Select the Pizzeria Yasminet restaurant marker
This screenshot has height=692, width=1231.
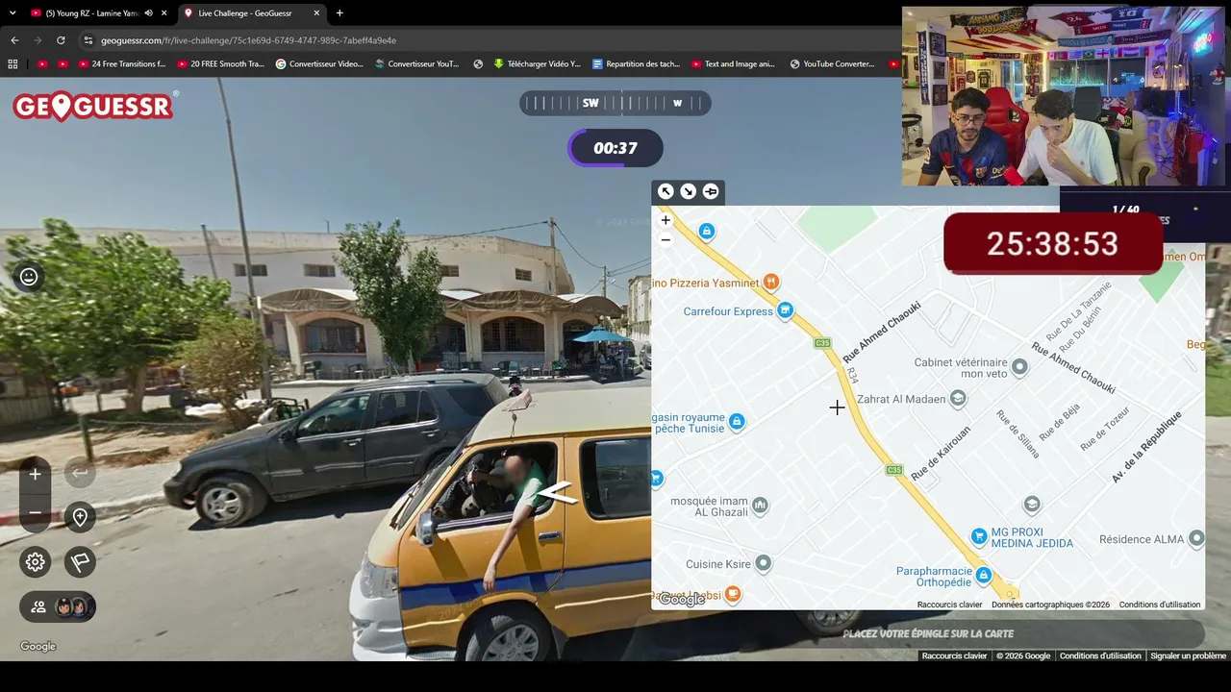pos(771,283)
